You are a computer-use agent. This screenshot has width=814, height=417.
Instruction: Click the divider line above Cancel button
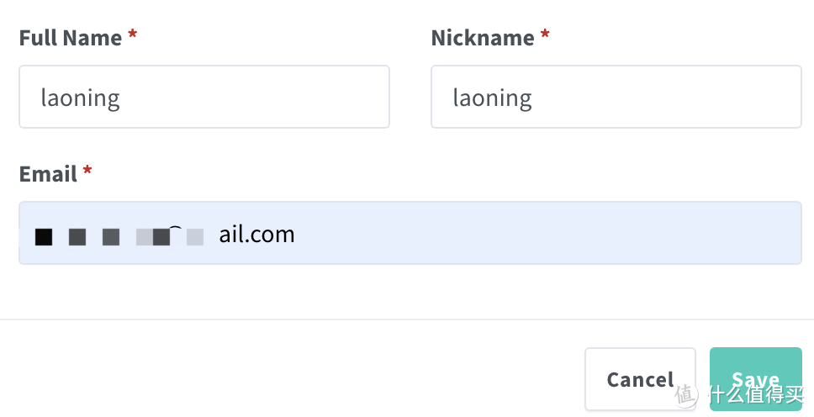tap(407, 319)
